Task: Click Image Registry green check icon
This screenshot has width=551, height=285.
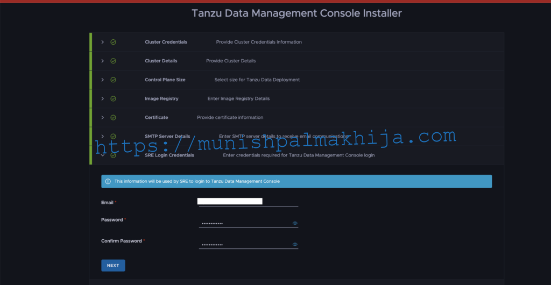Action: tap(113, 98)
